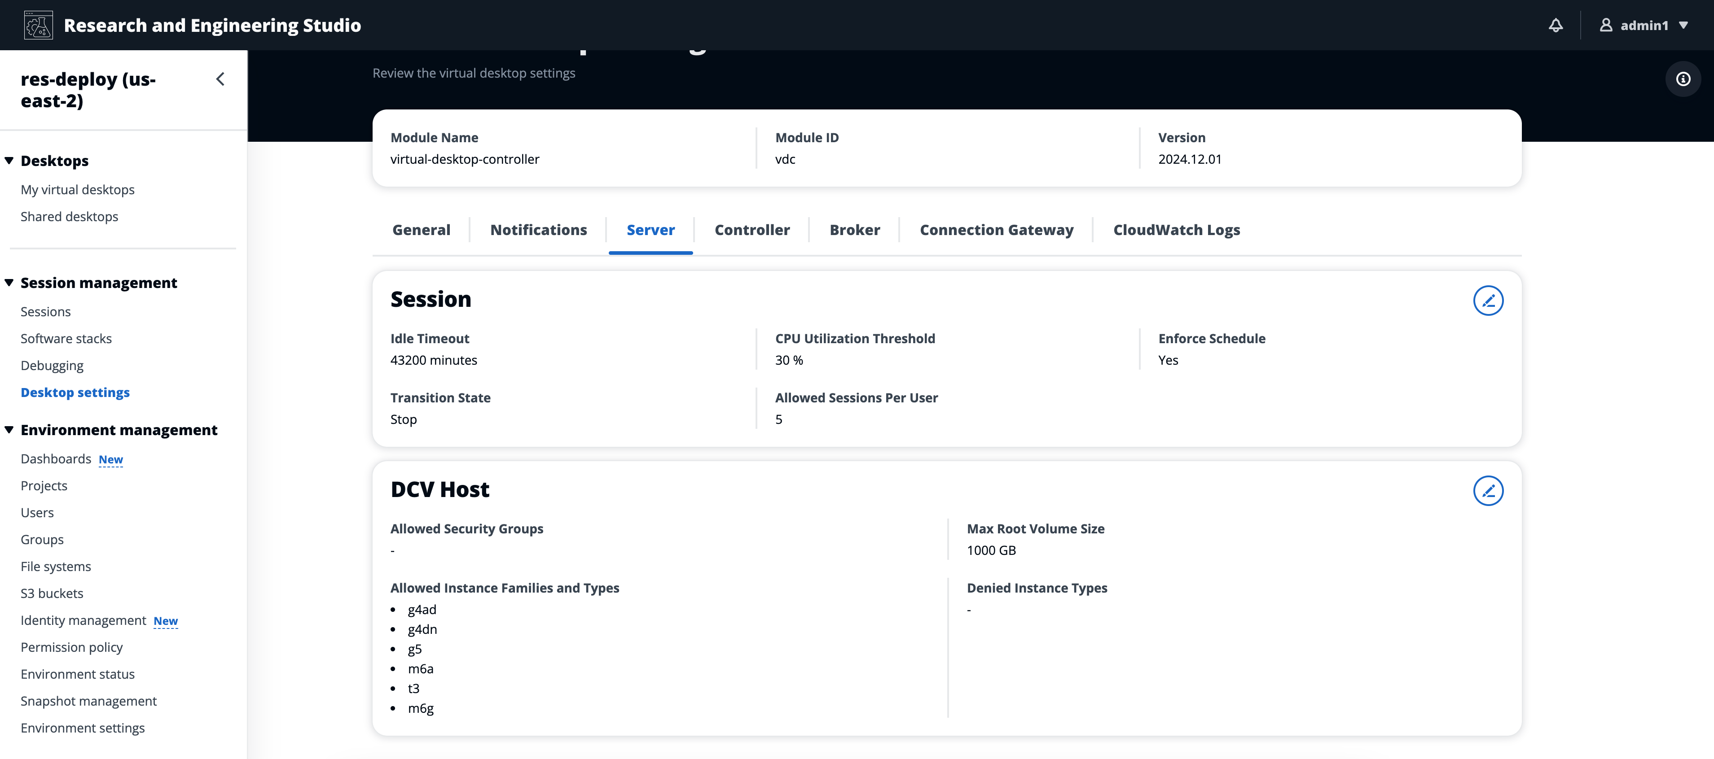Image resolution: width=1714 pixels, height=759 pixels.
Task: Open the notifications bell icon
Action: pyautogui.click(x=1555, y=25)
